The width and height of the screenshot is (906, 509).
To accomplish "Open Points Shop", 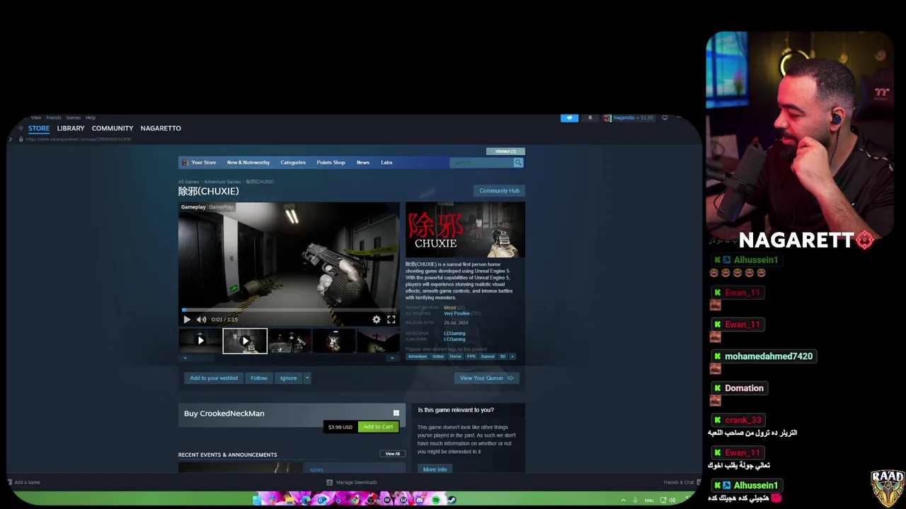I will [x=331, y=163].
